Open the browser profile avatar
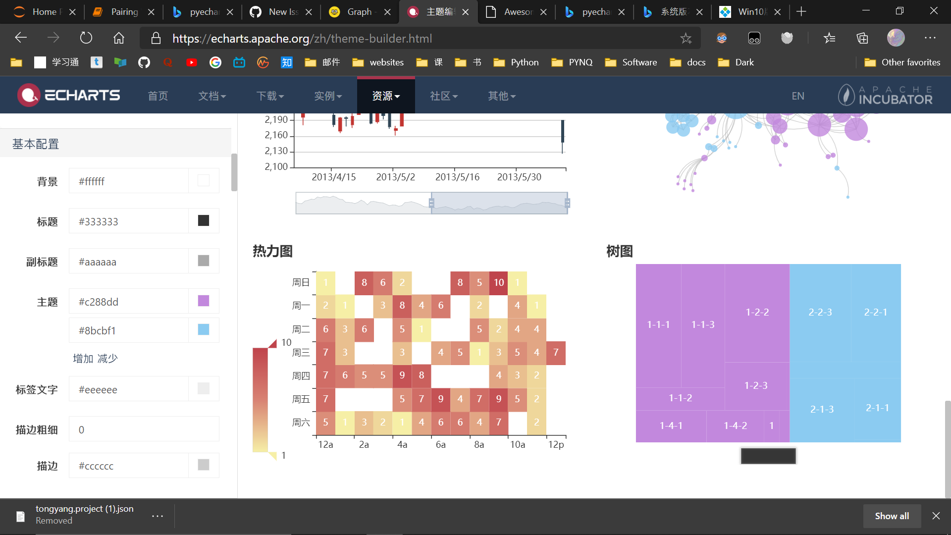The height and width of the screenshot is (535, 951). [x=896, y=37]
